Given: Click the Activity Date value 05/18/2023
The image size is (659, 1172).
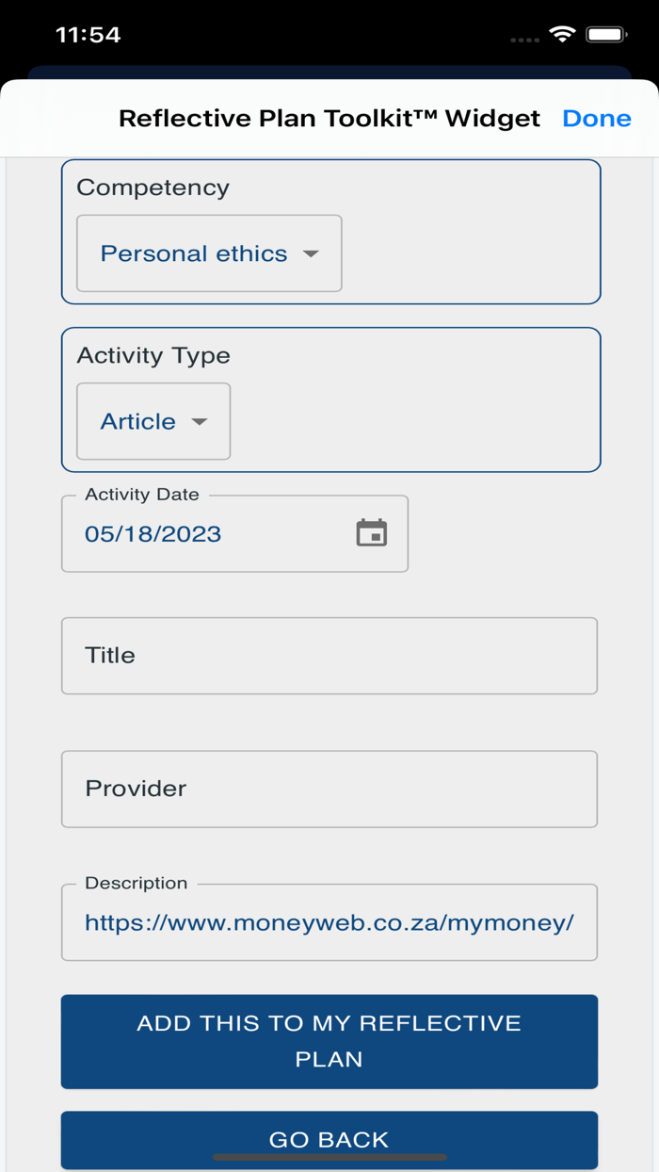Looking at the screenshot, I should 153,533.
